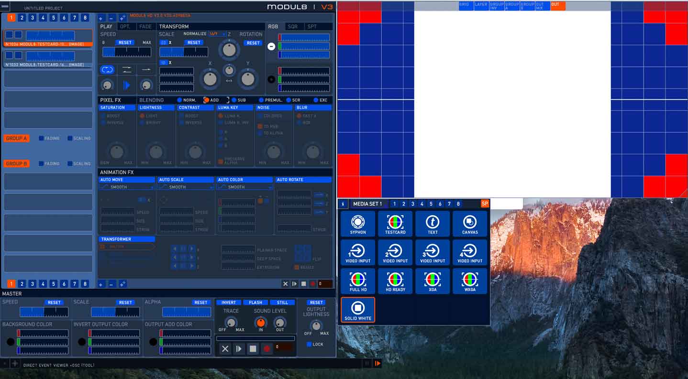Switch to the FADE tab
This screenshot has width=688, height=379.
[x=145, y=27]
